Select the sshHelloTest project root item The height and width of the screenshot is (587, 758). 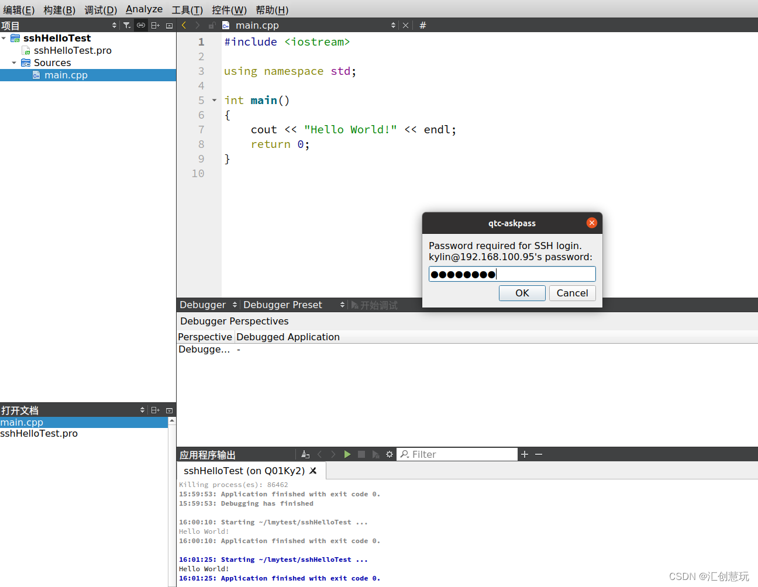pos(57,38)
